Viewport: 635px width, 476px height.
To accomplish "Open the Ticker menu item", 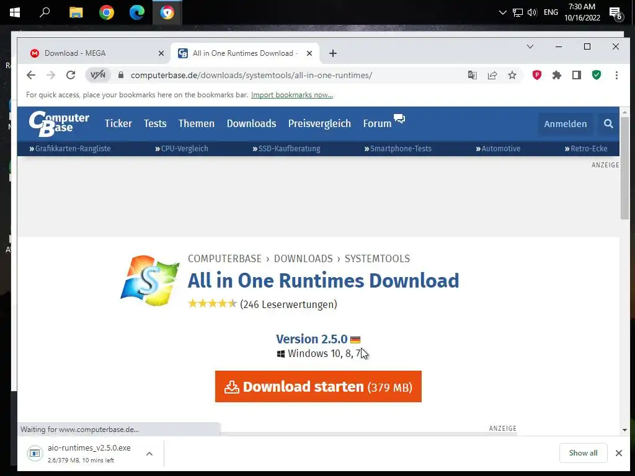I will (x=118, y=123).
